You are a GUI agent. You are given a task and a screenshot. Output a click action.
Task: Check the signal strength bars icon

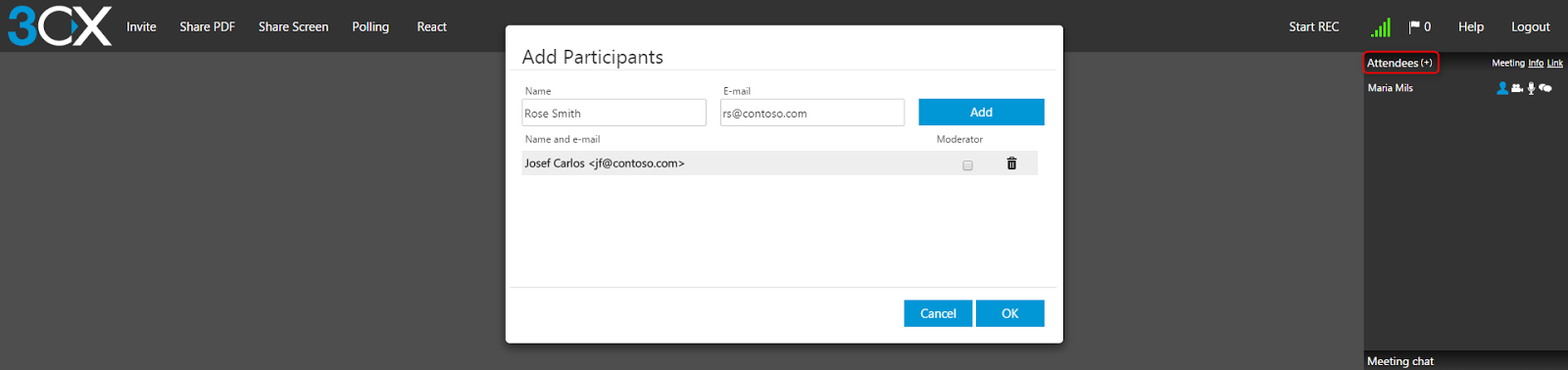click(x=1381, y=27)
